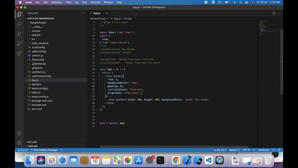
Task: Expand the android folder
Action: [36, 35]
